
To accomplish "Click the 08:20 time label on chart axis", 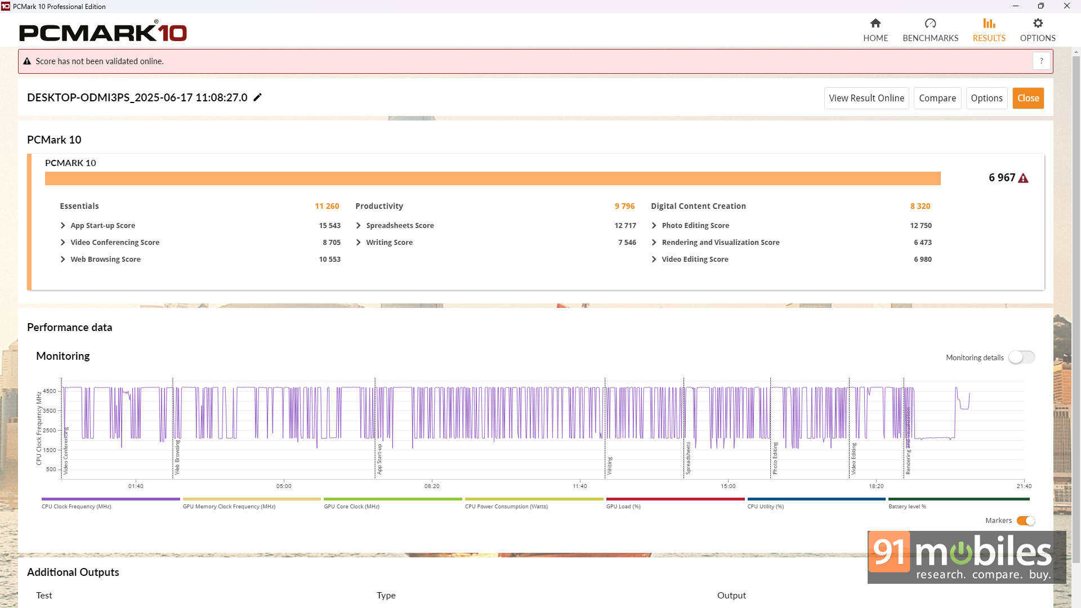I will [432, 486].
